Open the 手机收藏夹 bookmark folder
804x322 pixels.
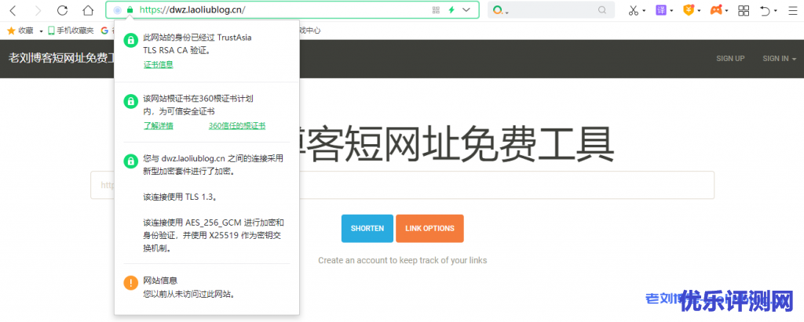pyautogui.click(x=71, y=31)
